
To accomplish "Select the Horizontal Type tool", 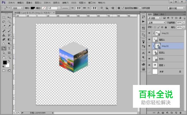I will point(9,49).
